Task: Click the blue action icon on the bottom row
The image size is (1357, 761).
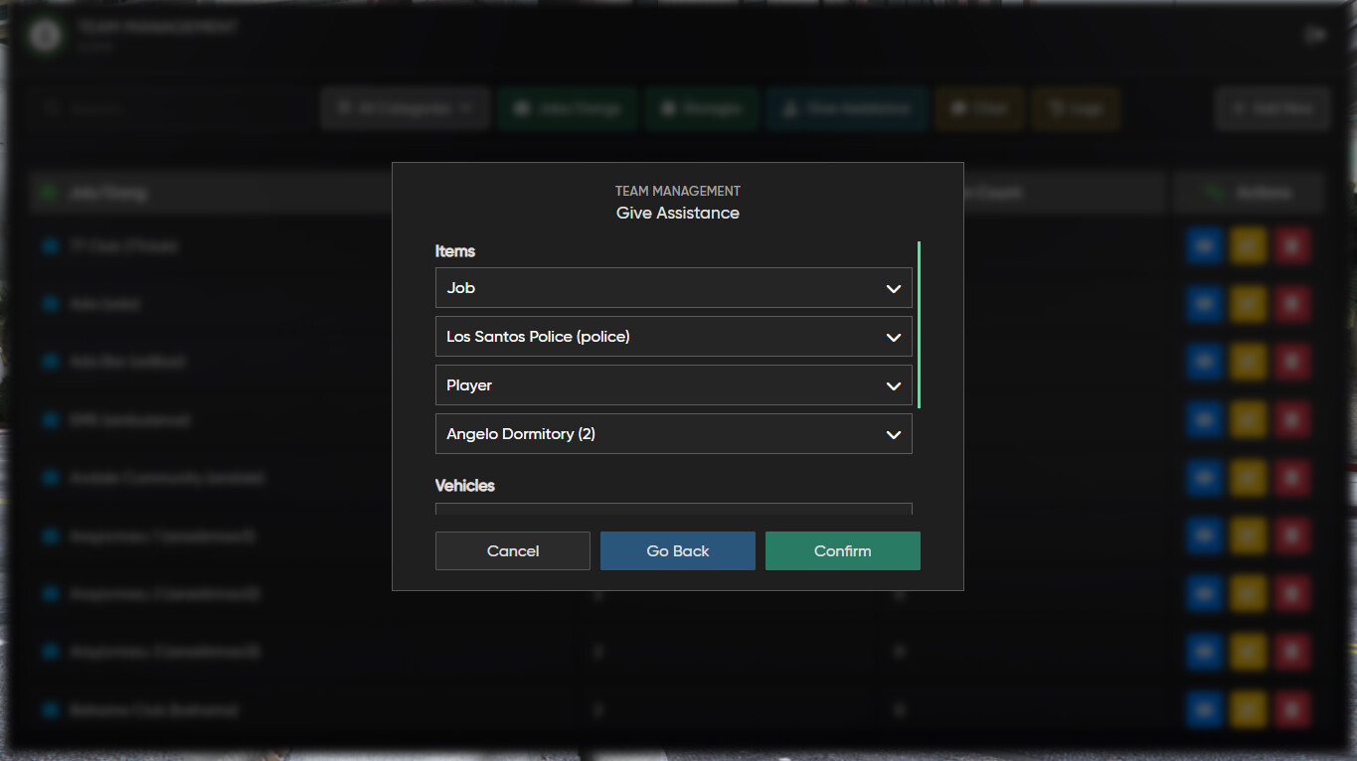Action: (1203, 709)
